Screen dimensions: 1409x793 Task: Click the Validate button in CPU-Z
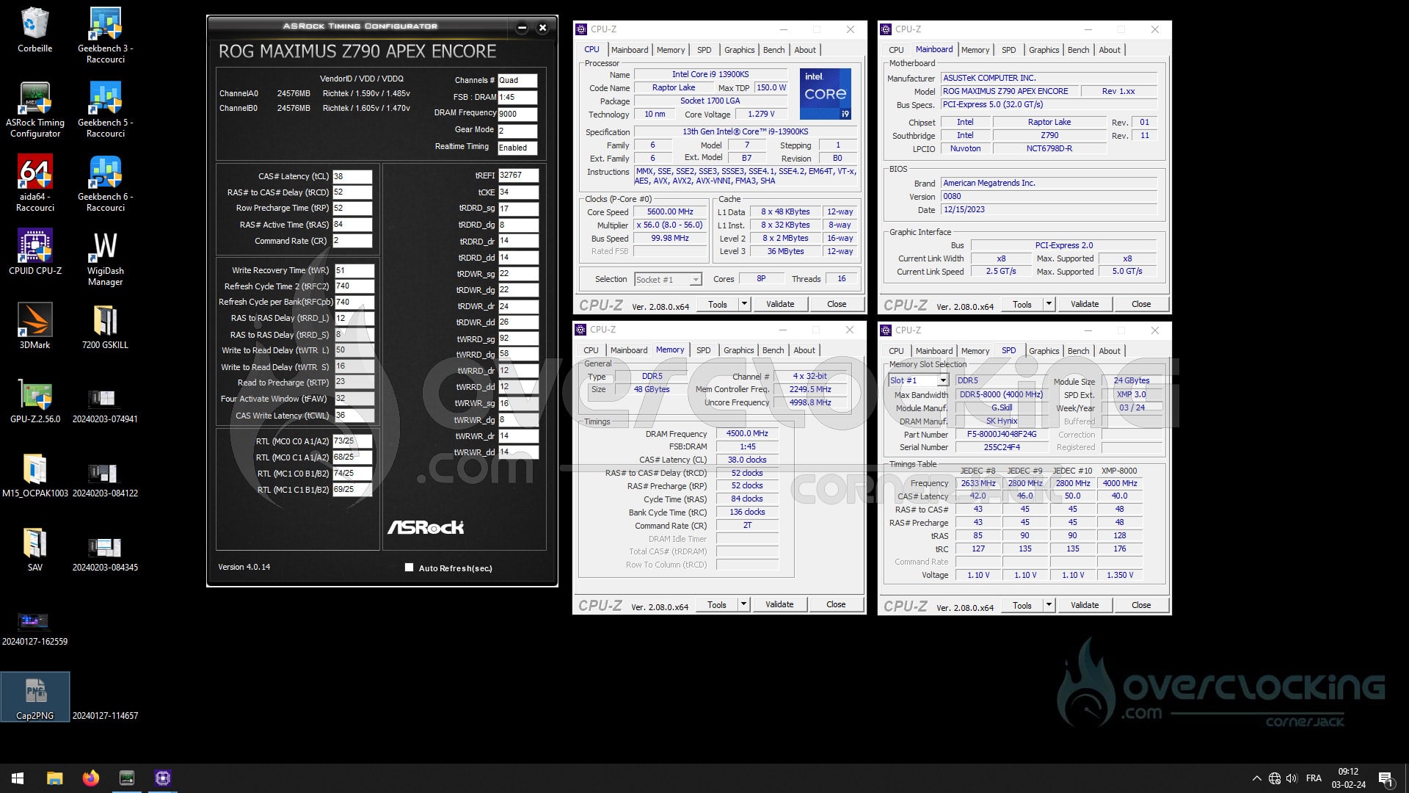(x=780, y=303)
